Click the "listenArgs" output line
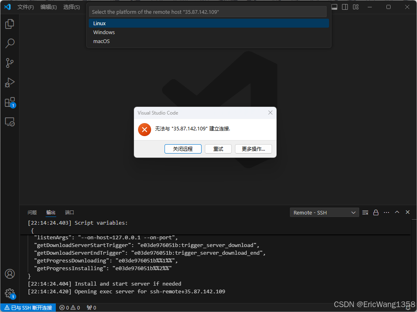417x312 pixels. [x=106, y=237]
